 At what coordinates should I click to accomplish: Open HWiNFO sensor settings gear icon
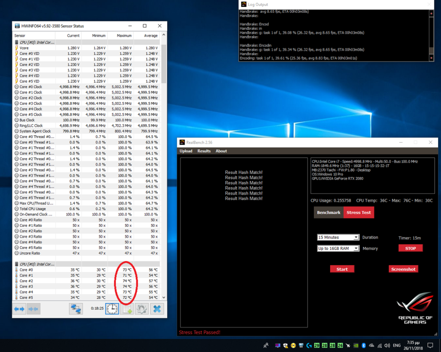click(x=142, y=309)
